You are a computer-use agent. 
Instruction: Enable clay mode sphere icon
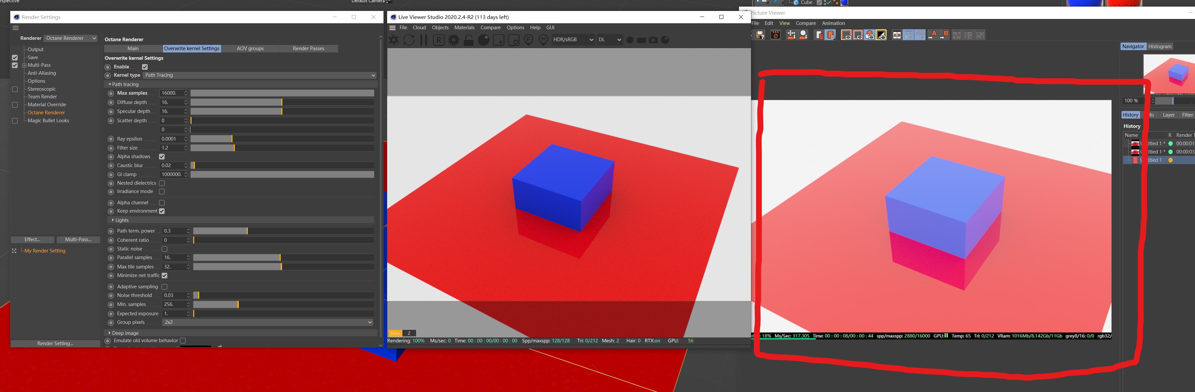(483, 40)
